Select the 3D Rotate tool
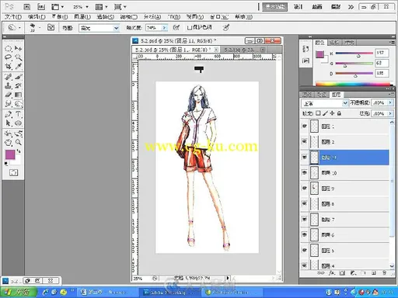Image resolution: width=398 pixels, height=298 pixels. coord(8,133)
